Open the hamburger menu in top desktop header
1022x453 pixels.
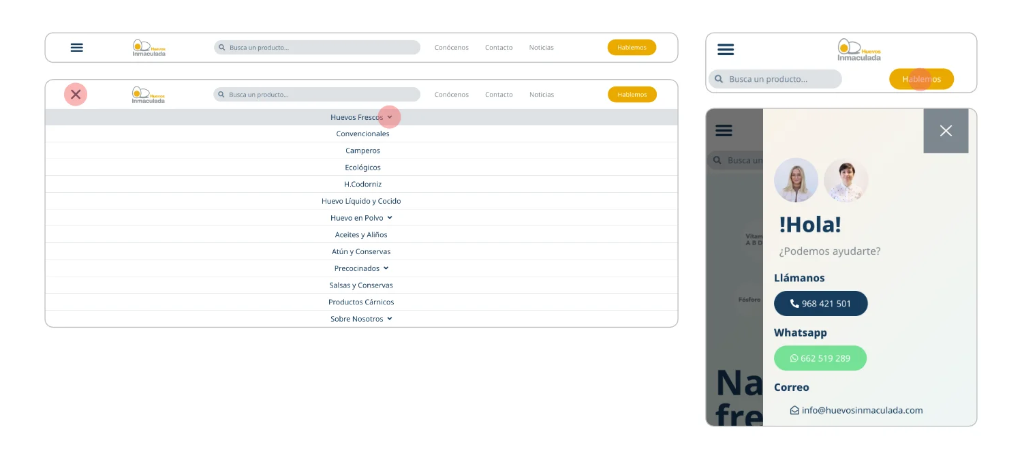pyautogui.click(x=77, y=48)
